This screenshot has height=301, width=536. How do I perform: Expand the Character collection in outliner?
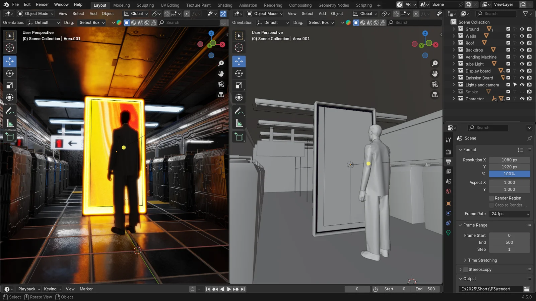[454, 99]
